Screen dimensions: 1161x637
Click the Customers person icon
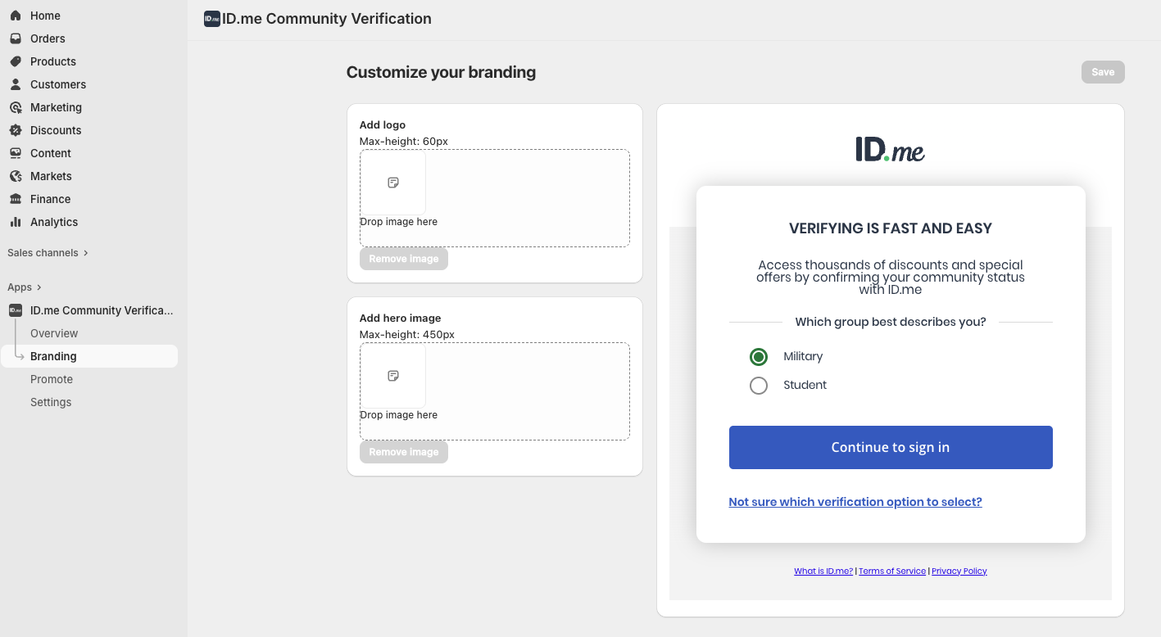click(16, 84)
